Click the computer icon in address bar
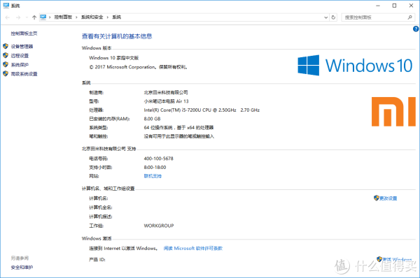Image resolution: width=420 pixels, height=278 pixels. 43,17
